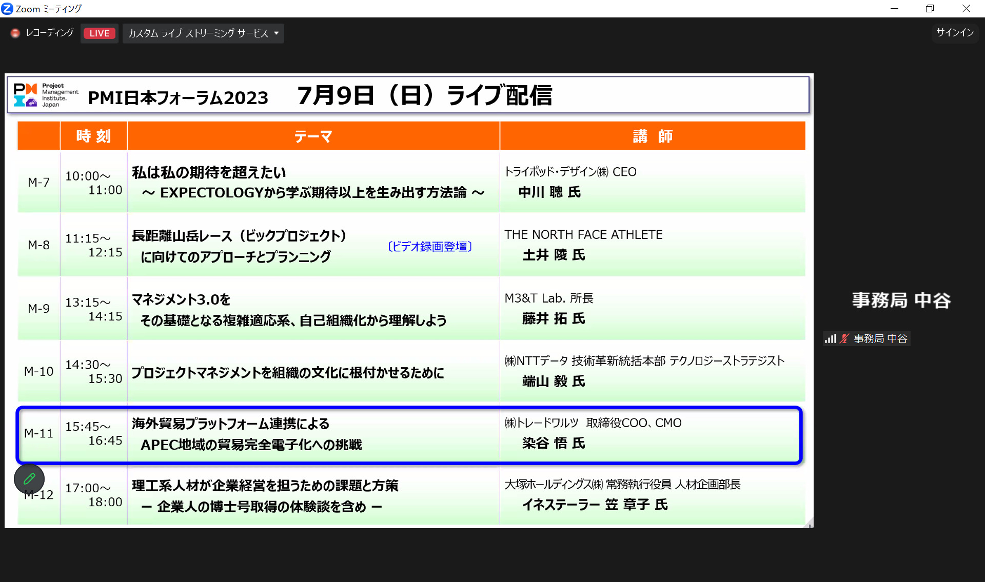Click THE NORTH FACE ATHLETE text
Image resolution: width=985 pixels, height=582 pixels.
tap(583, 235)
